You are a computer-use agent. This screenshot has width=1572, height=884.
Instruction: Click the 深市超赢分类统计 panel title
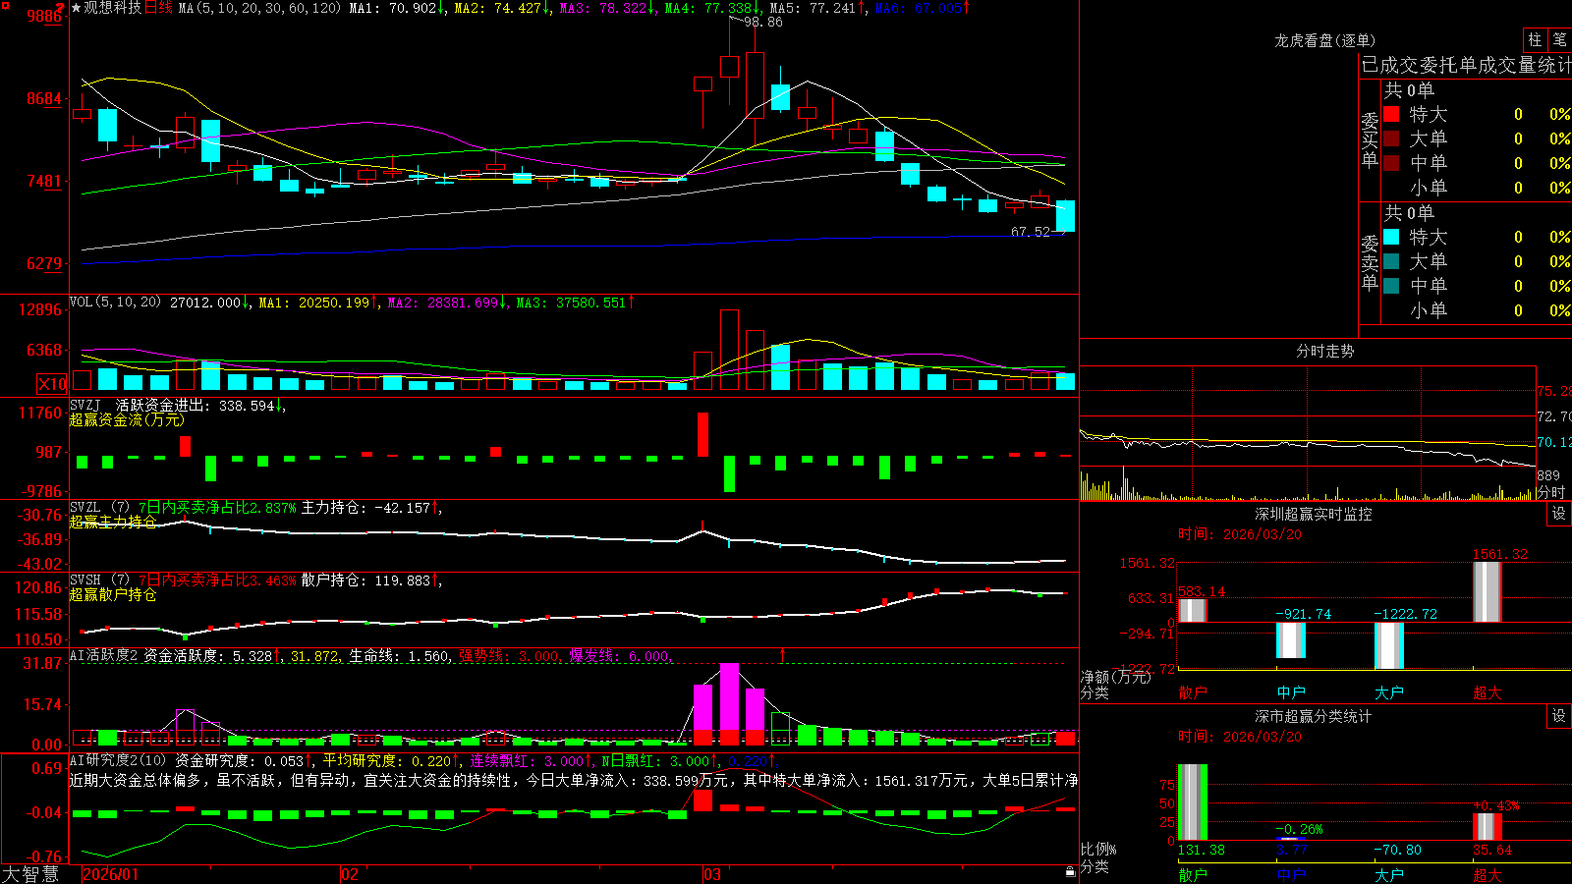pyautogui.click(x=1313, y=716)
